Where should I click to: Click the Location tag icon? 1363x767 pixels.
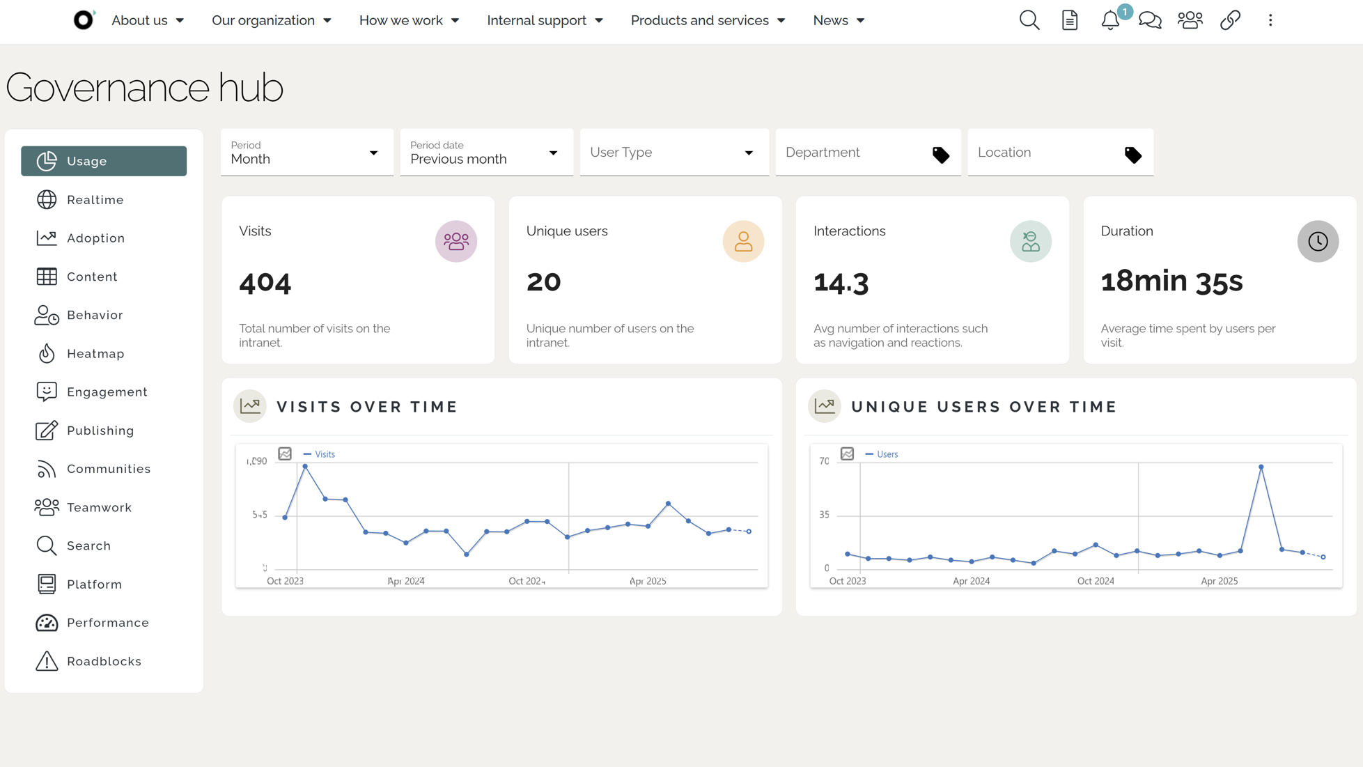(x=1133, y=155)
